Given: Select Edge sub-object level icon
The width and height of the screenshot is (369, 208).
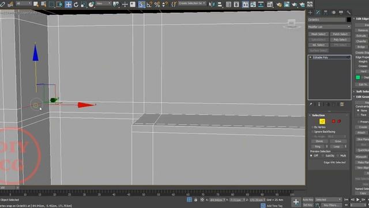Looking at the screenshot, I should 322,121.
